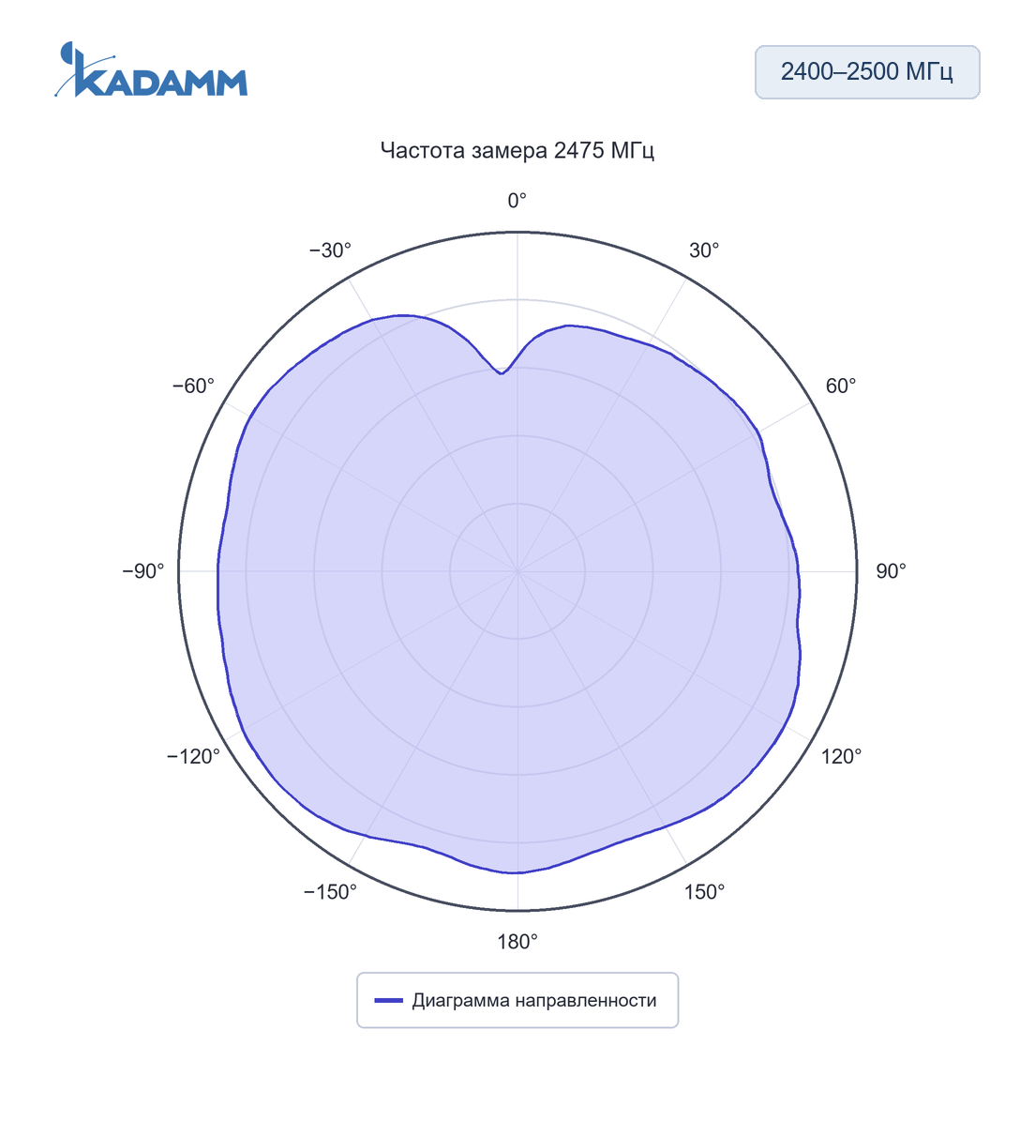Select the 2400–2500 МГц frequency badge
This screenshot has width=1035, height=1136.
tap(867, 72)
